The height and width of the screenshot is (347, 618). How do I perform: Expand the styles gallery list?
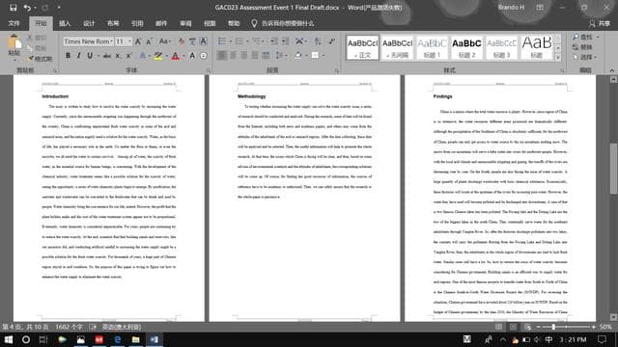(x=558, y=58)
